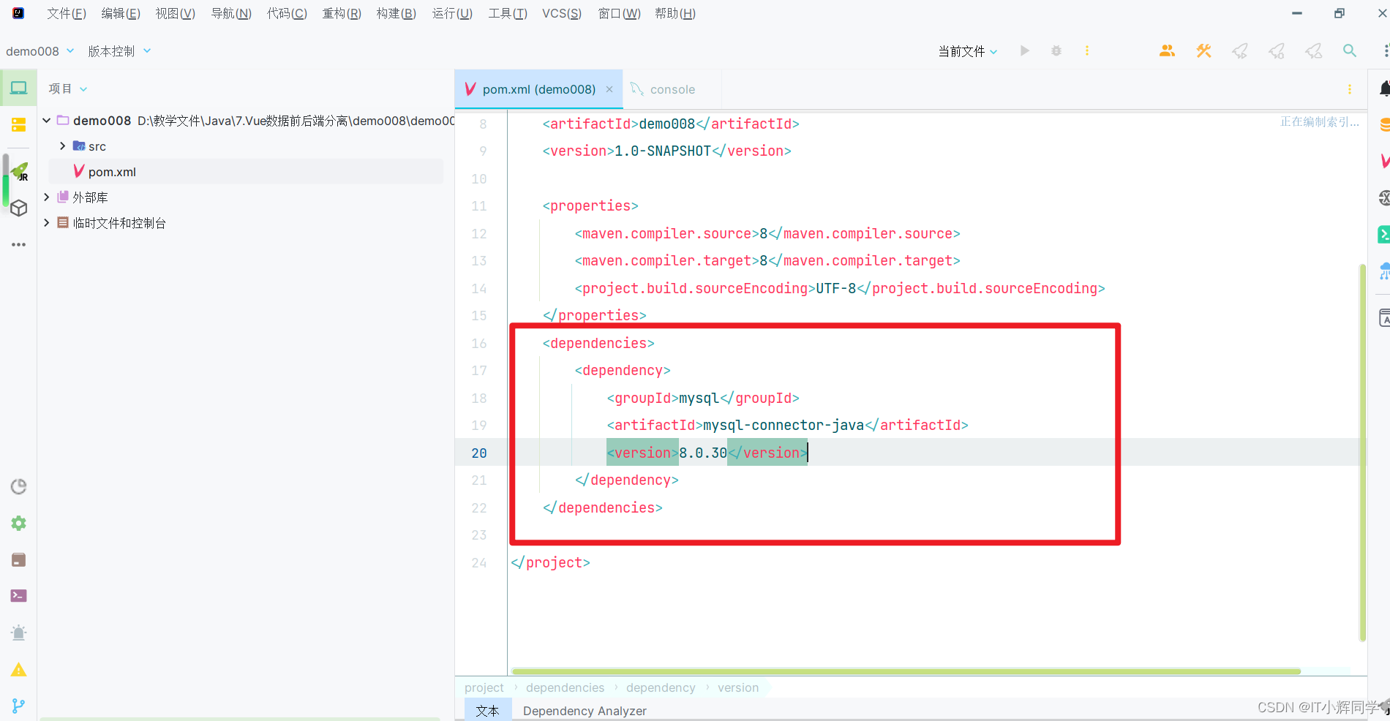Open the Problems warning triangle icon
Viewport: 1390px width, 721px height.
19,670
